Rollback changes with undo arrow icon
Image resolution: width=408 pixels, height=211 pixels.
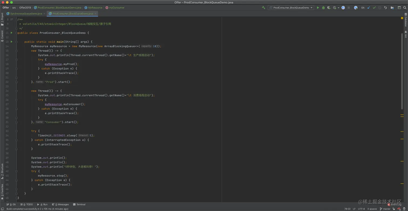pyautogui.click(x=385, y=8)
